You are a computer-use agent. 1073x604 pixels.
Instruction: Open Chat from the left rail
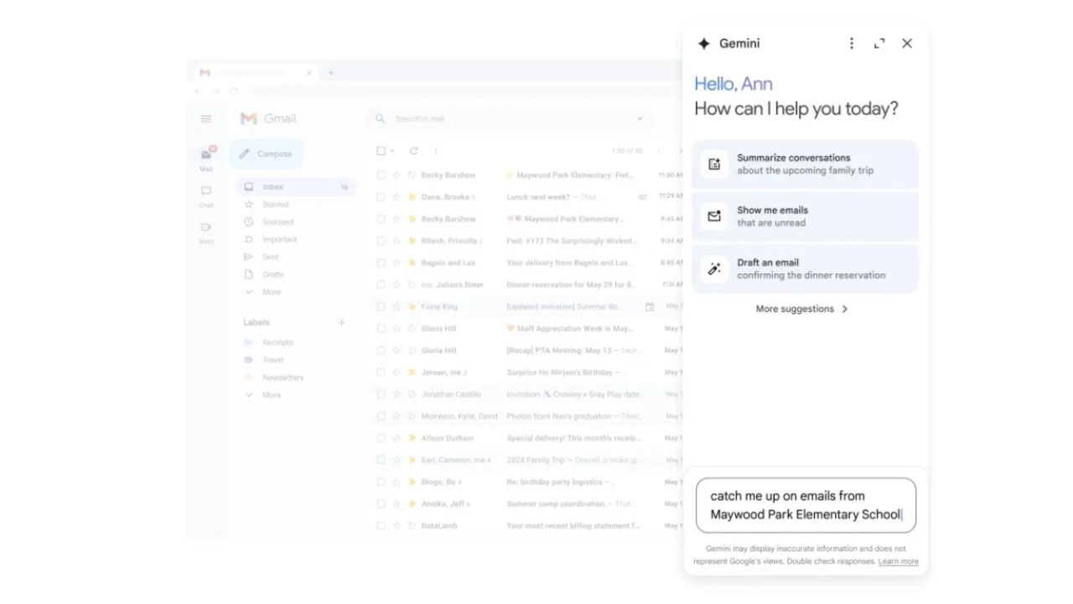pos(206,195)
